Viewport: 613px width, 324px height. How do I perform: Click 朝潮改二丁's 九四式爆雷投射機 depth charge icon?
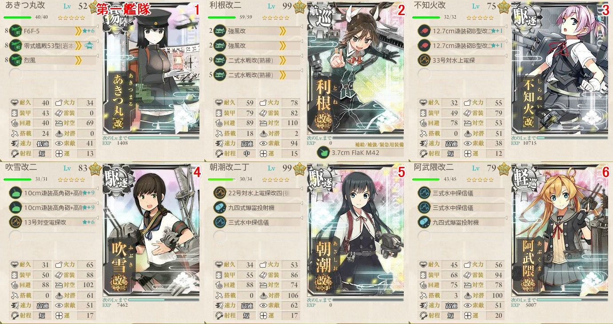click(x=219, y=207)
